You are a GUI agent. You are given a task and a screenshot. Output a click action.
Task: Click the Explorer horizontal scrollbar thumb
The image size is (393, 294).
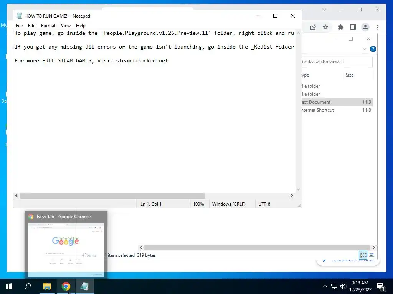[257, 247]
